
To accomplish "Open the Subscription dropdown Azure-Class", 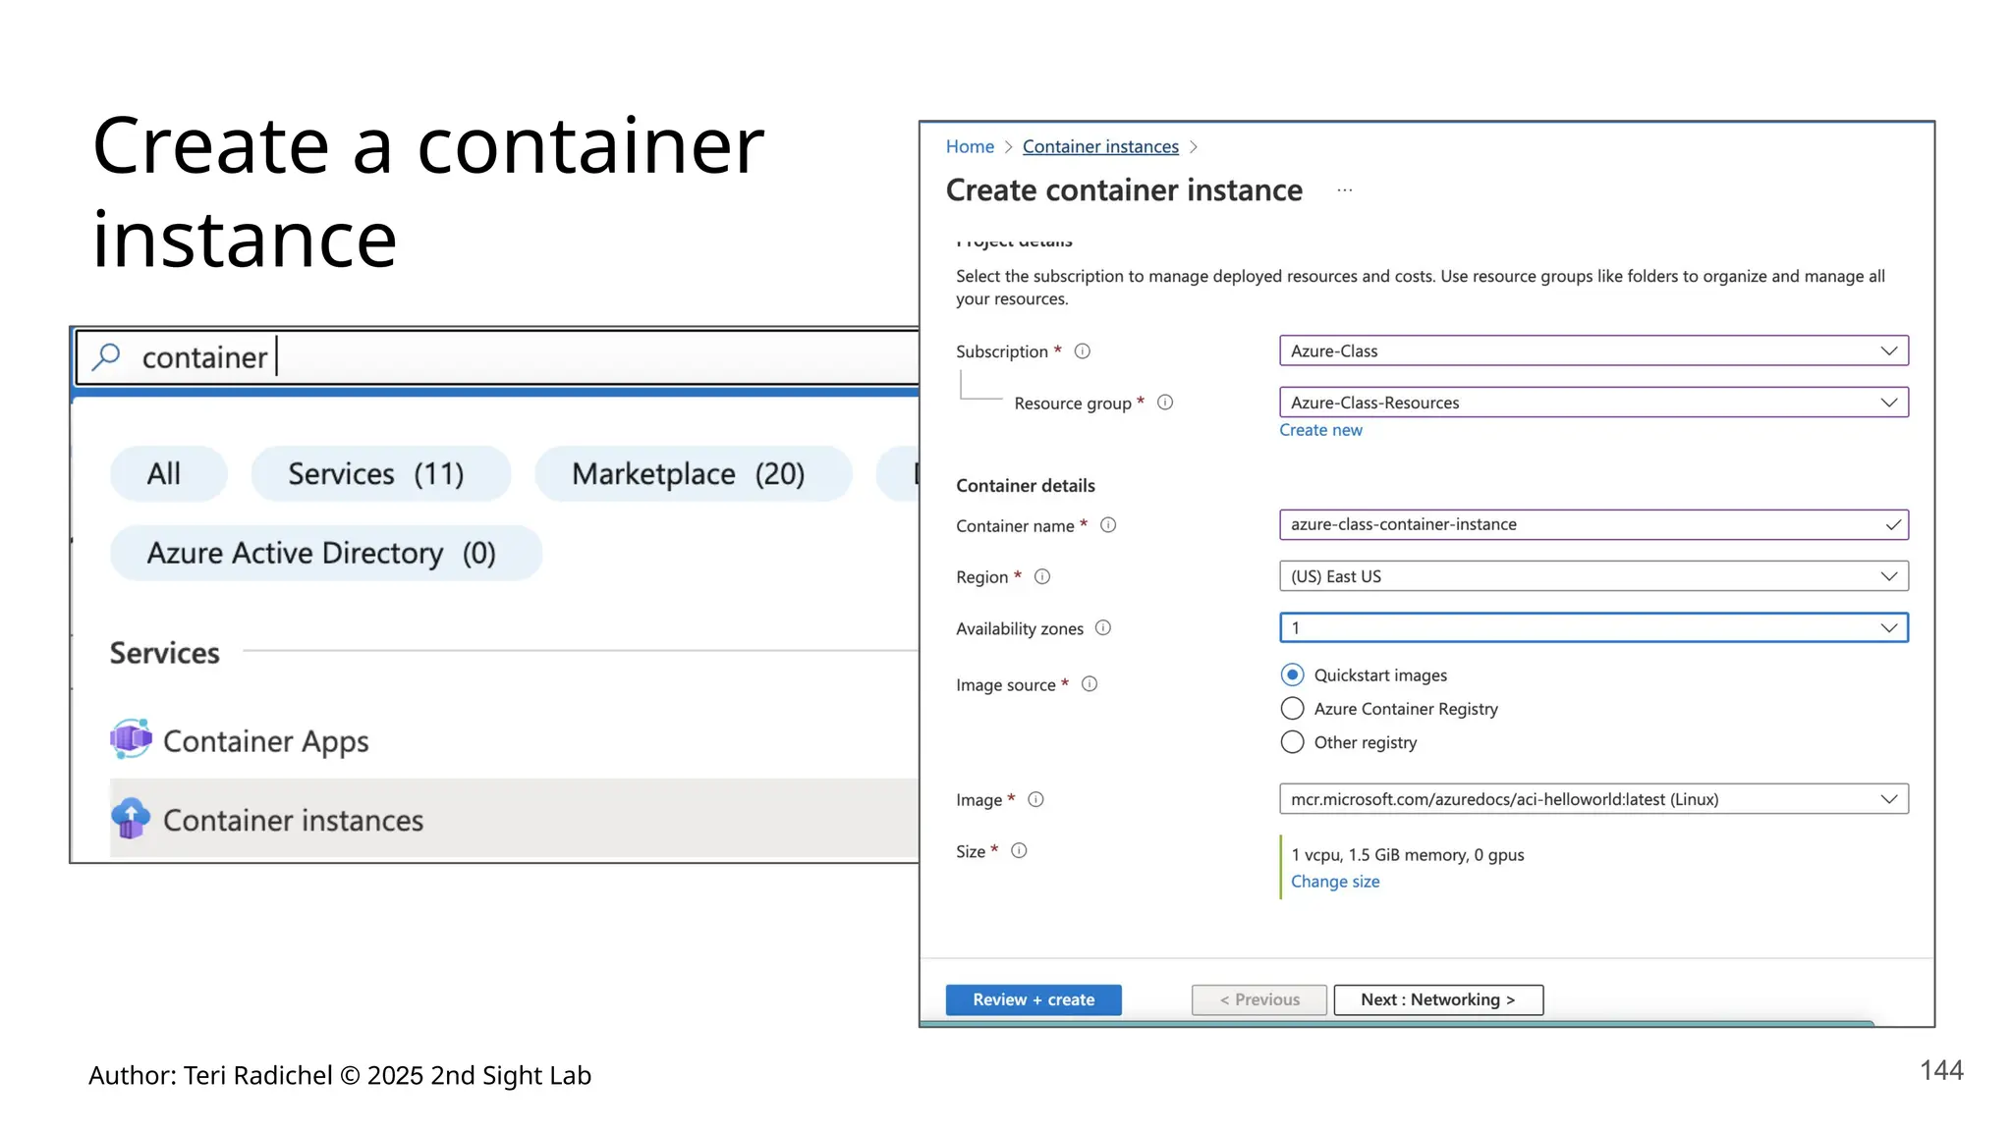I will (x=1593, y=350).
